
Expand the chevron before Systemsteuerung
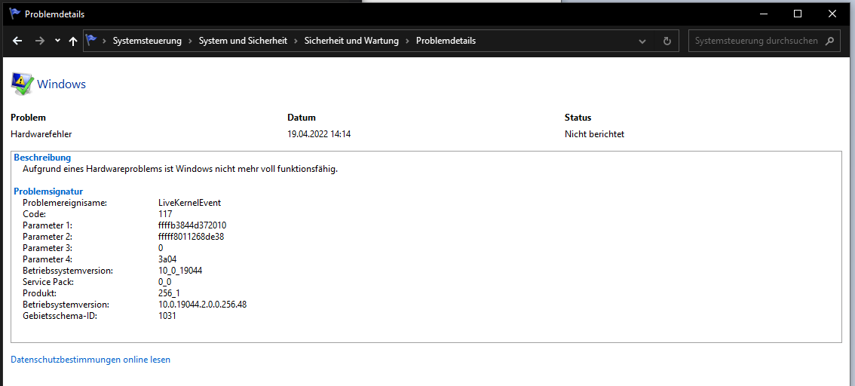coord(103,41)
